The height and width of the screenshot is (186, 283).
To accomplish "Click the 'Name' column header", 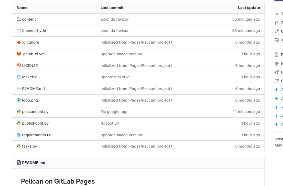I will (x=22, y=8).
